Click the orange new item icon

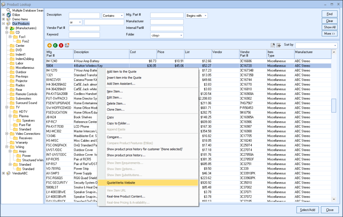[x=50, y=45]
